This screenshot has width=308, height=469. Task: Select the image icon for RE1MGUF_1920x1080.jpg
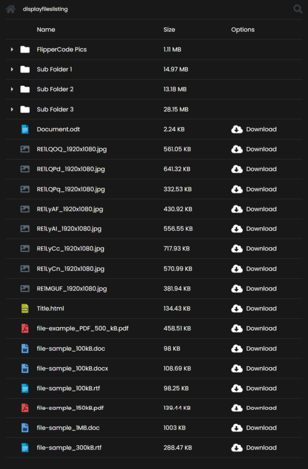[x=25, y=288]
